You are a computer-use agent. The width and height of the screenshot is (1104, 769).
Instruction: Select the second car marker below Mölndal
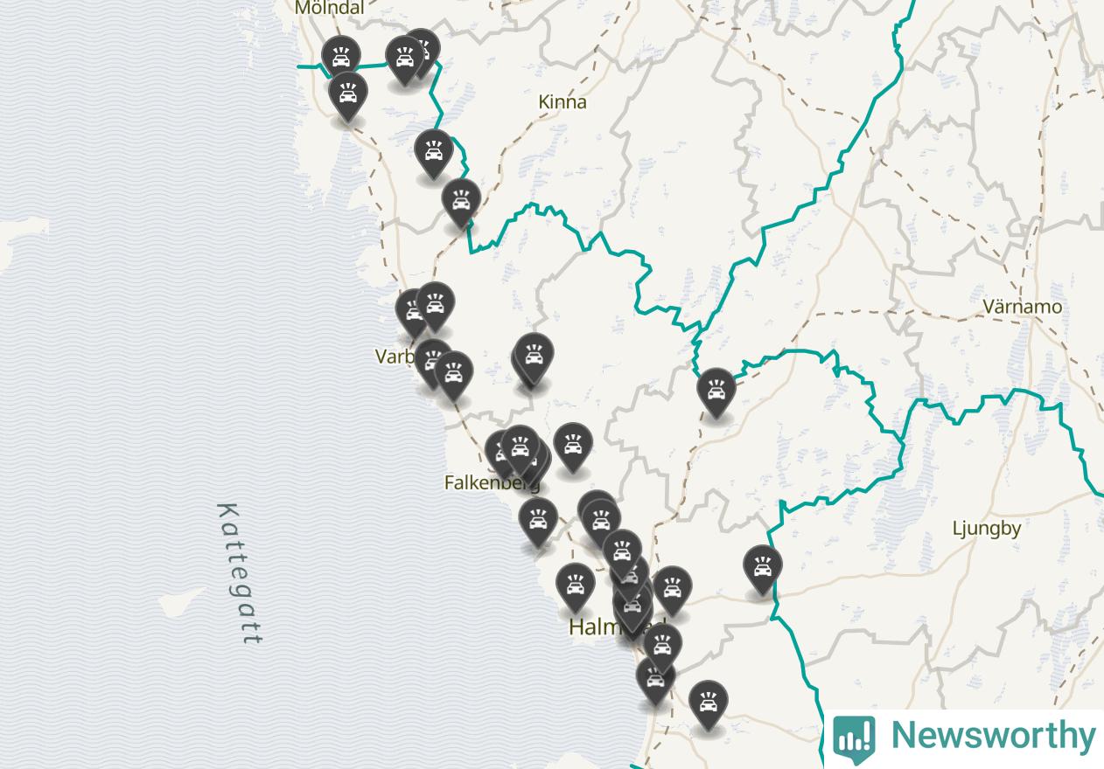point(347,95)
